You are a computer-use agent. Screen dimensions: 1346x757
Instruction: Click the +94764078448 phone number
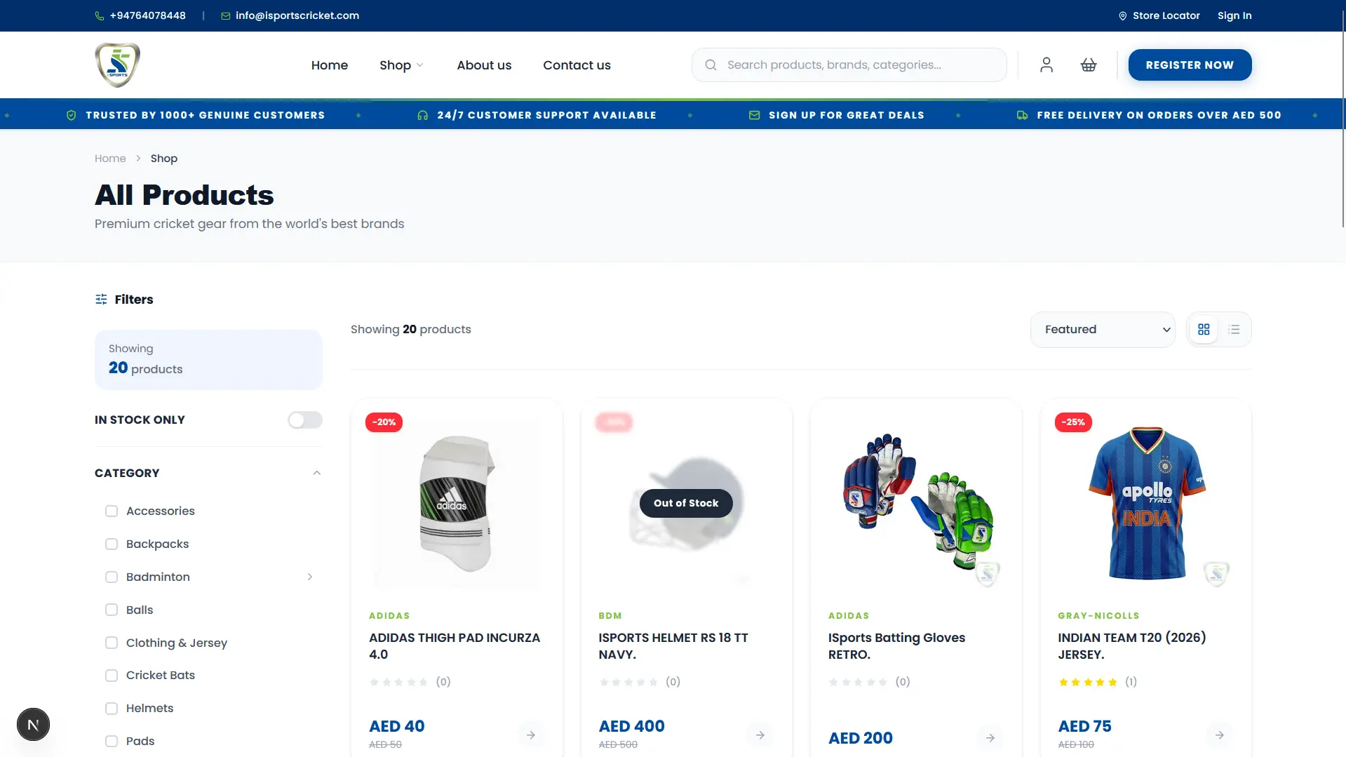(148, 15)
